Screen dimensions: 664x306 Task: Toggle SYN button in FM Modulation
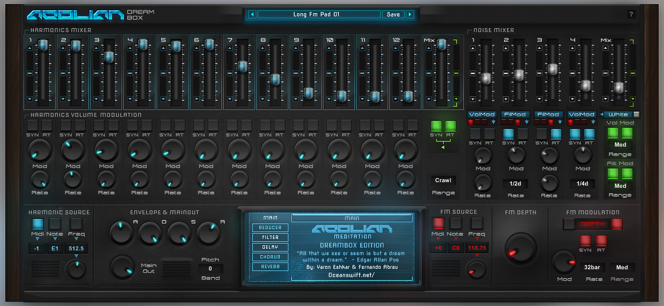(x=585, y=240)
